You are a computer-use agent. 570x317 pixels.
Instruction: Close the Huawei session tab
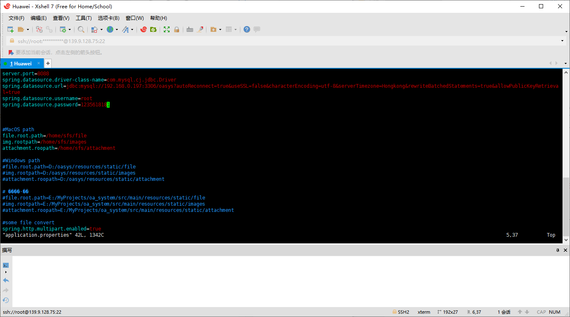click(39, 63)
